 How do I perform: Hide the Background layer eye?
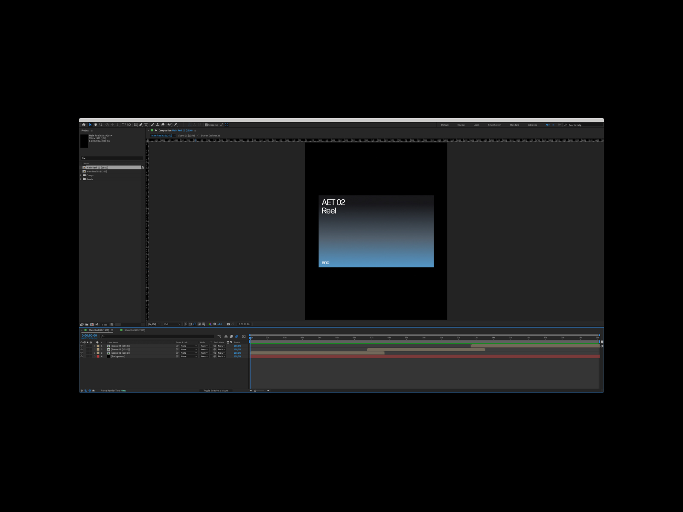82,356
